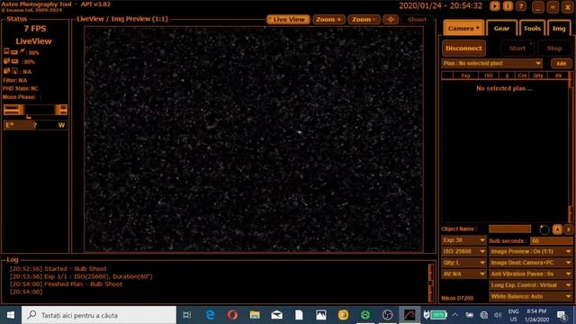Launch Opera browser from taskbar

pos(232,315)
